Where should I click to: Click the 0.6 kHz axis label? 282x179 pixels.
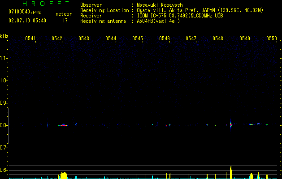[x=4, y=170]
